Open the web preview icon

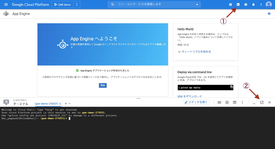coord(235,102)
